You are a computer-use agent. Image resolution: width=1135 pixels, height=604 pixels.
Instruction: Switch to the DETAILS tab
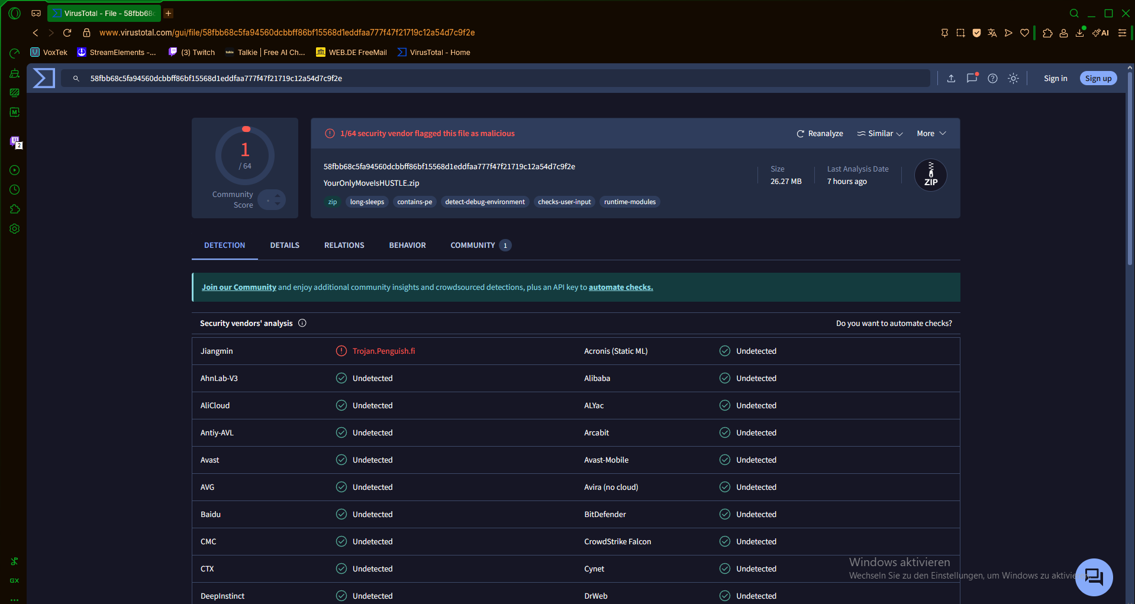pos(285,246)
